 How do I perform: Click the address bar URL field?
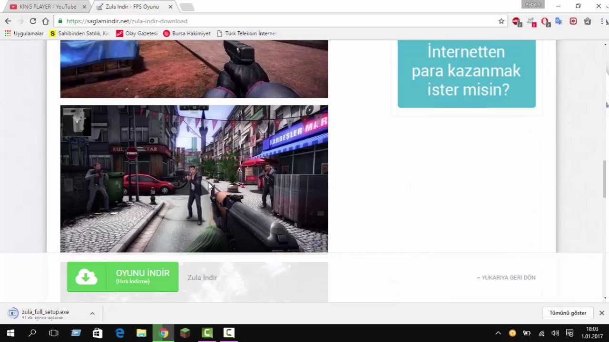[x=281, y=21]
